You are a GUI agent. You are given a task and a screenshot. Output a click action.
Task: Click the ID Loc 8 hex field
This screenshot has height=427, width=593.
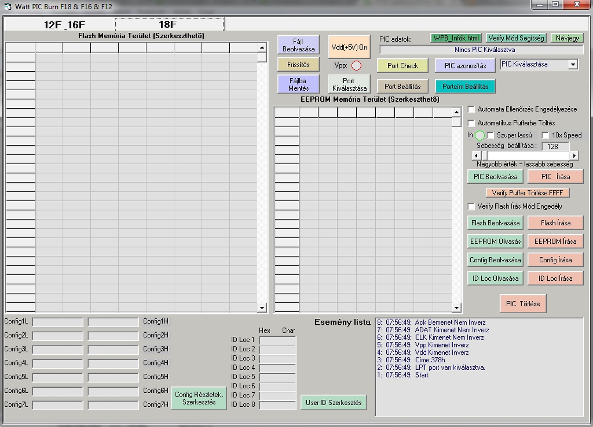(278, 405)
